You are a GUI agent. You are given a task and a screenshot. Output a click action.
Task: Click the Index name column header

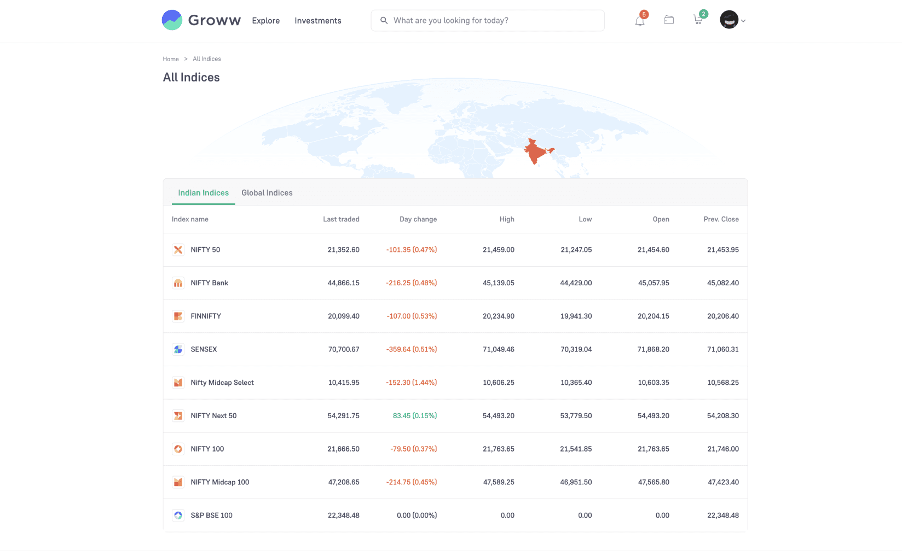click(x=190, y=219)
